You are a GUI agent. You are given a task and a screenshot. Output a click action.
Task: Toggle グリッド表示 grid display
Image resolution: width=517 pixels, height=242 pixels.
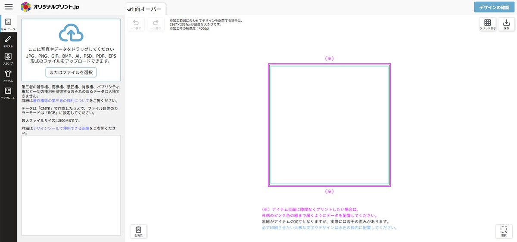pyautogui.click(x=488, y=25)
